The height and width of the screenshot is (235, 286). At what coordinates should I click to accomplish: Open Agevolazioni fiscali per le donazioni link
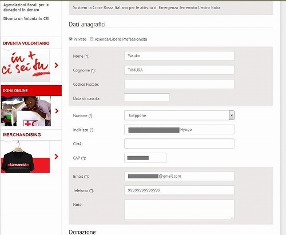click(x=26, y=7)
